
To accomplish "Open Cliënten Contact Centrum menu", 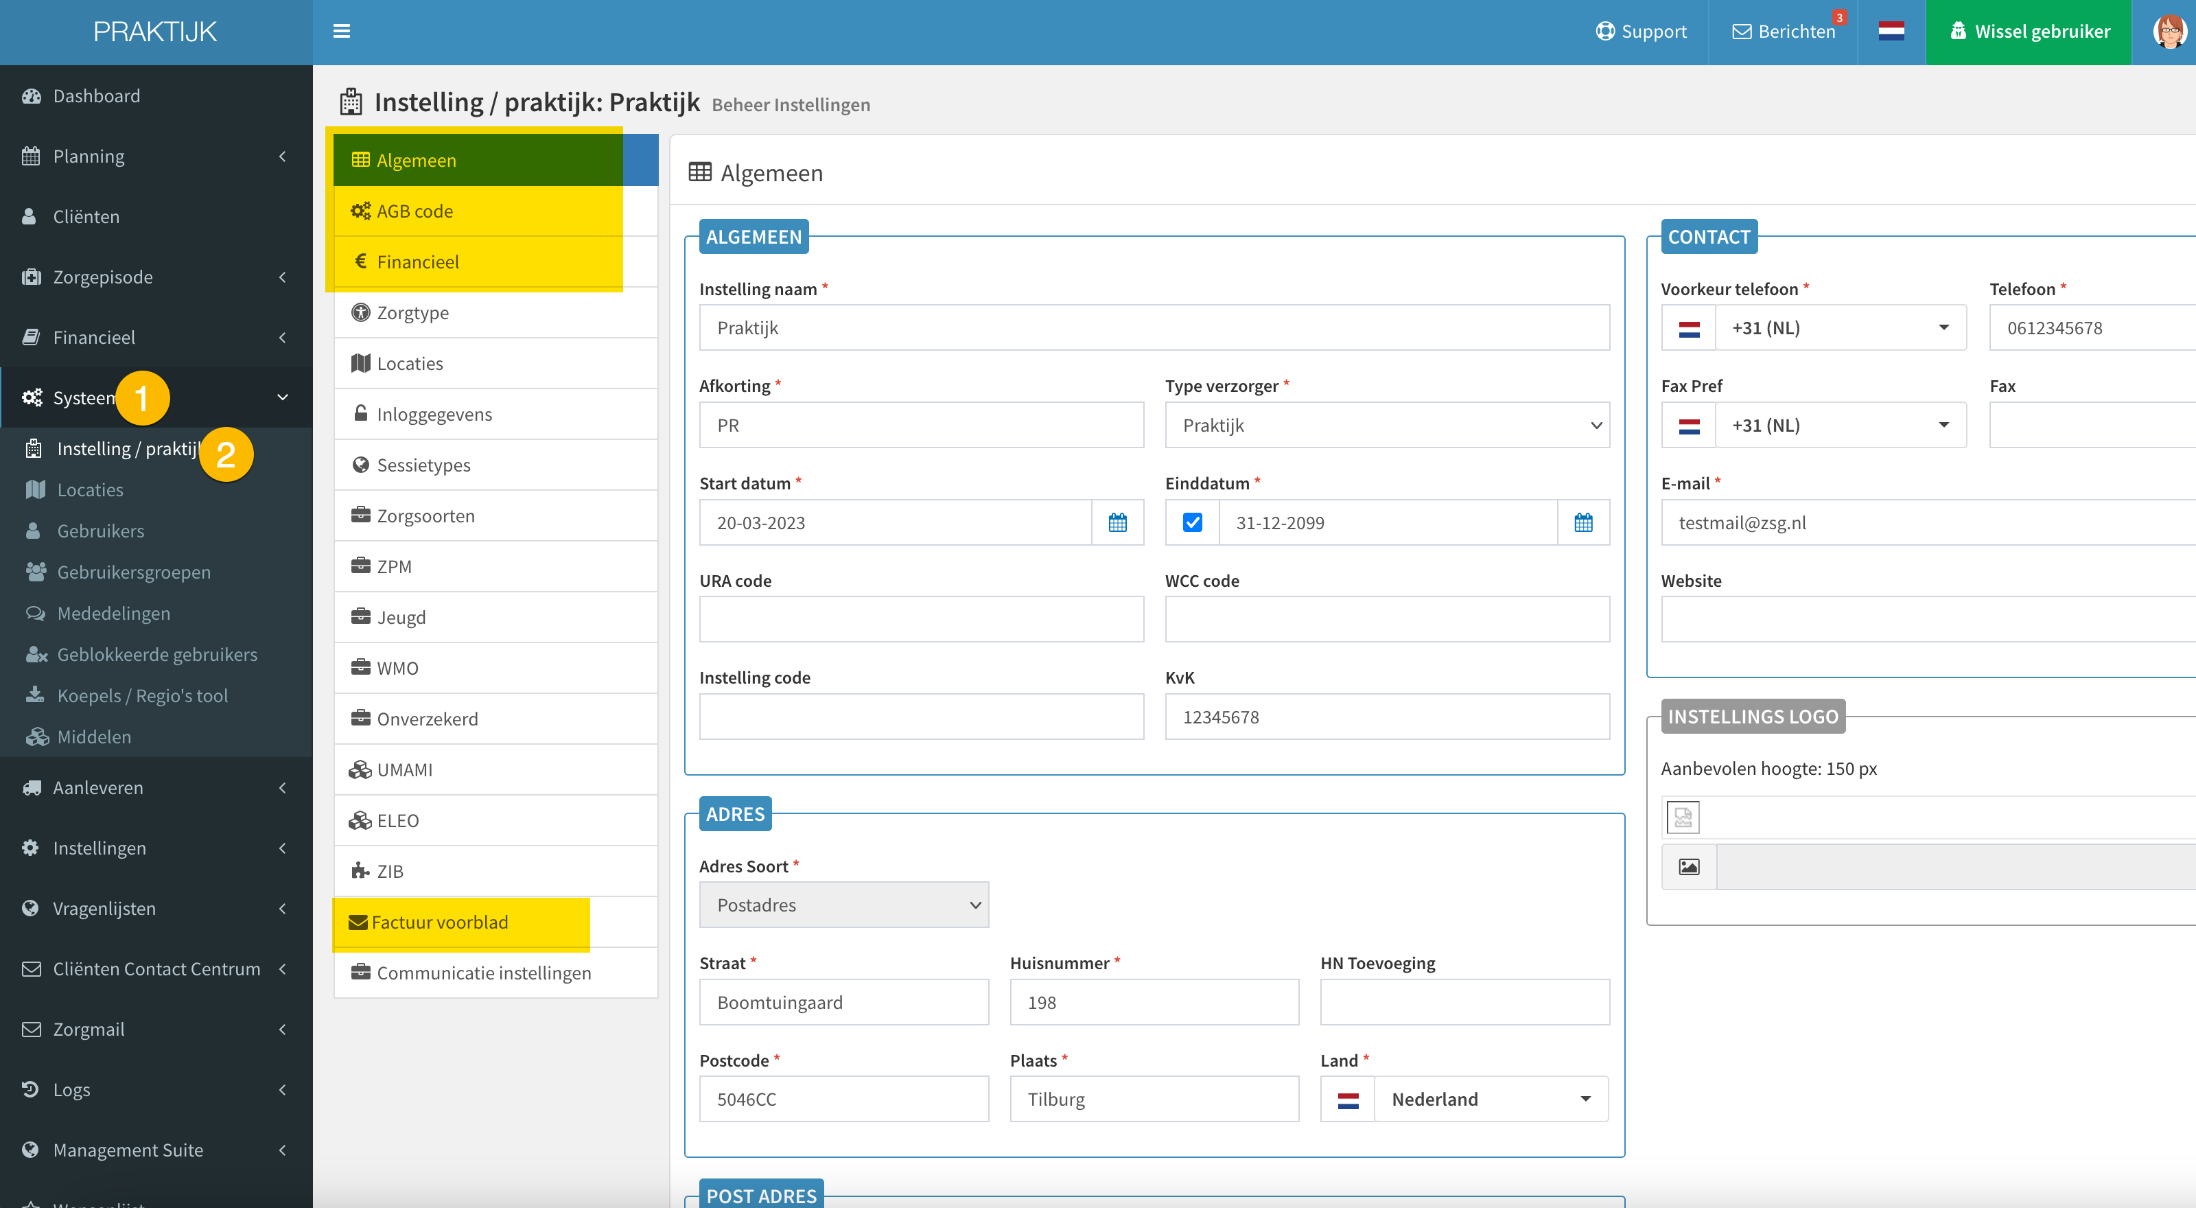I will click(x=156, y=969).
